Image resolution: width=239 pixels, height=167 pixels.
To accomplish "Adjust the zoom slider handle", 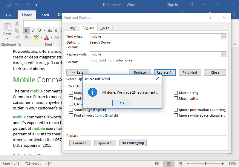I will (x=205, y=163).
